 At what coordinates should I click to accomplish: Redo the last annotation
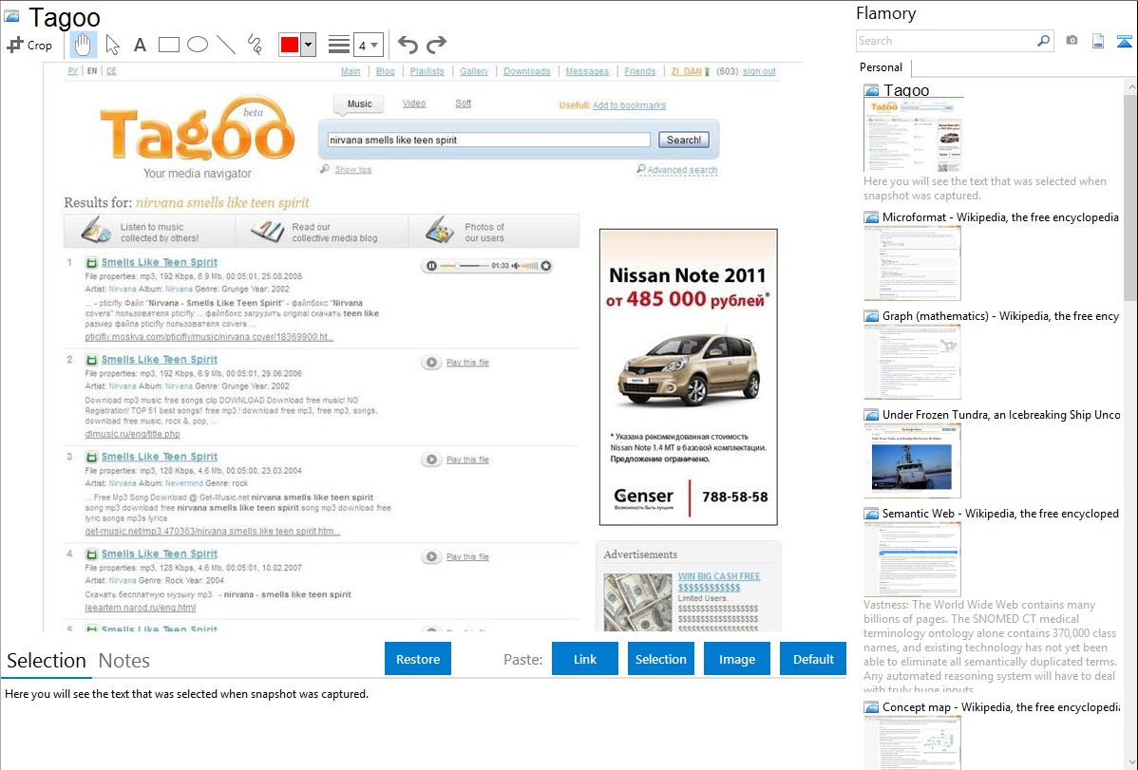(x=436, y=45)
